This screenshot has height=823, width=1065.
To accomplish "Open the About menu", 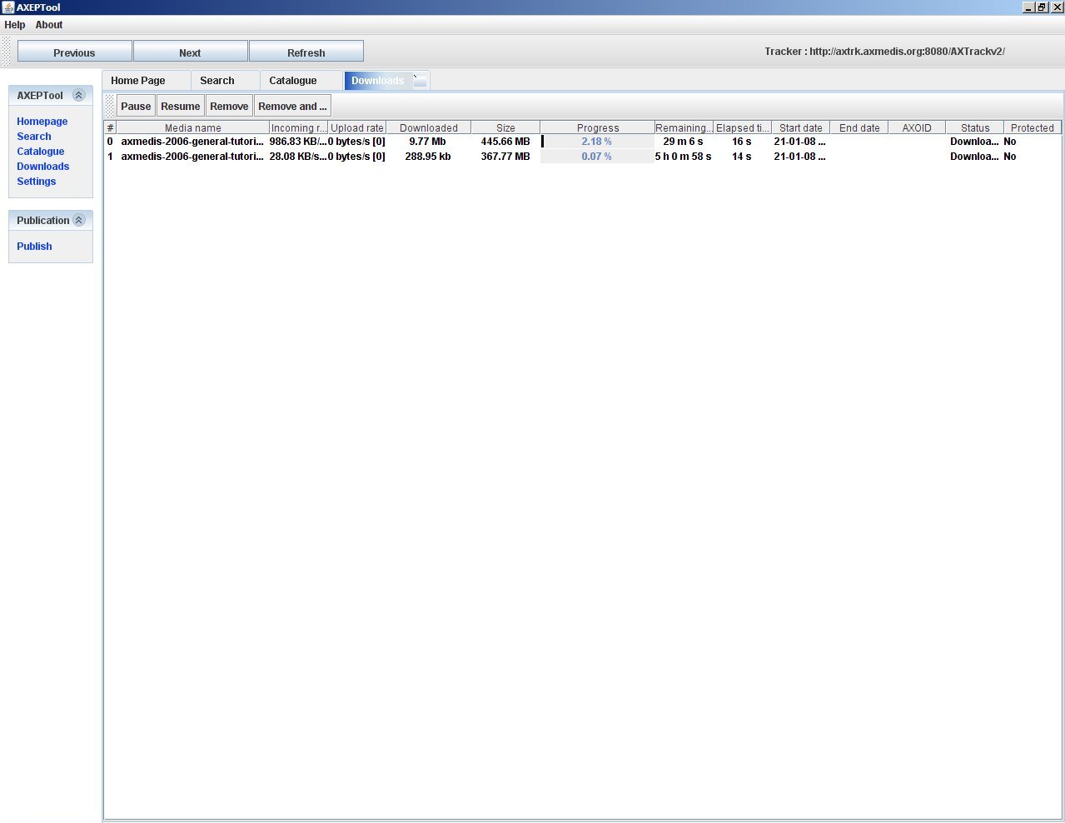I will 48,25.
